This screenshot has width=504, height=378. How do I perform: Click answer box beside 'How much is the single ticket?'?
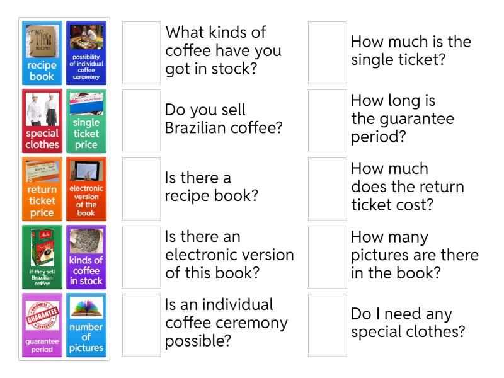click(x=327, y=53)
